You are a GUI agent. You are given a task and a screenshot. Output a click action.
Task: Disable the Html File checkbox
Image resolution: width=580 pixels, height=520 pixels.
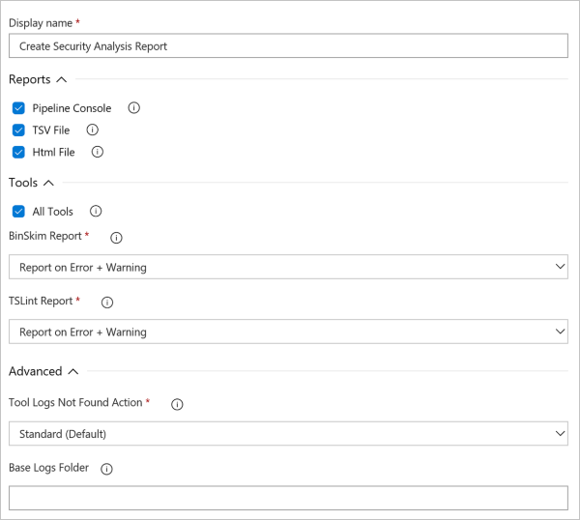click(x=18, y=152)
